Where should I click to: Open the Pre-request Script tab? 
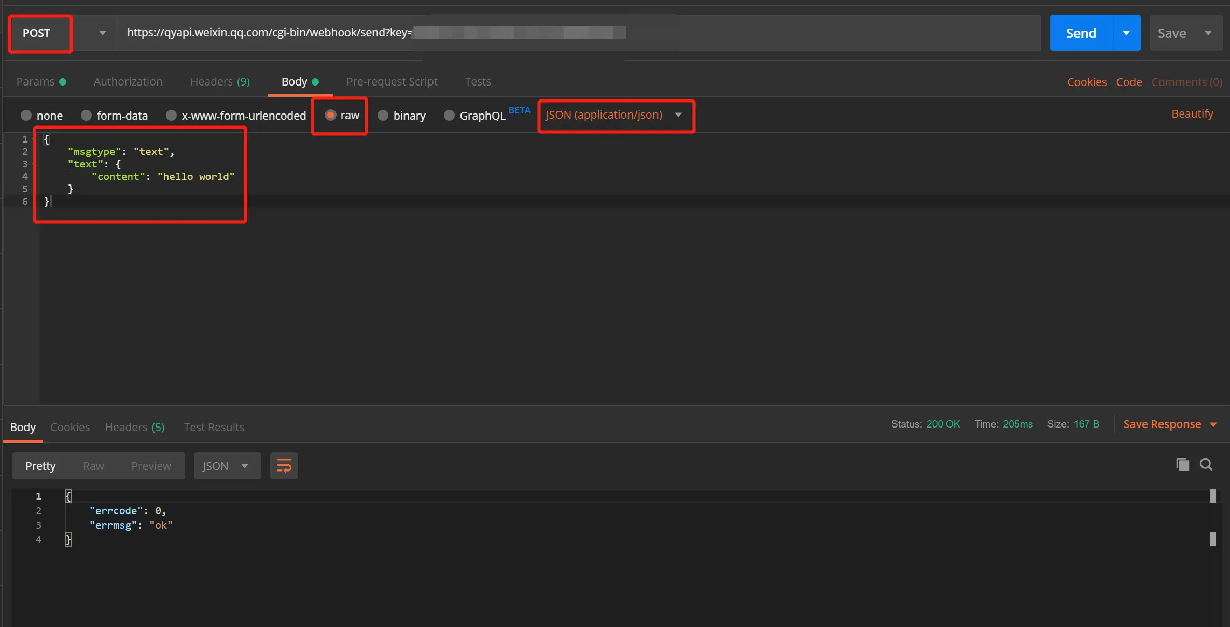click(x=392, y=81)
